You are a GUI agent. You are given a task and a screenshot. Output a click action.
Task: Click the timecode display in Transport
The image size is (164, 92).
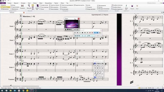[x=77, y=36]
